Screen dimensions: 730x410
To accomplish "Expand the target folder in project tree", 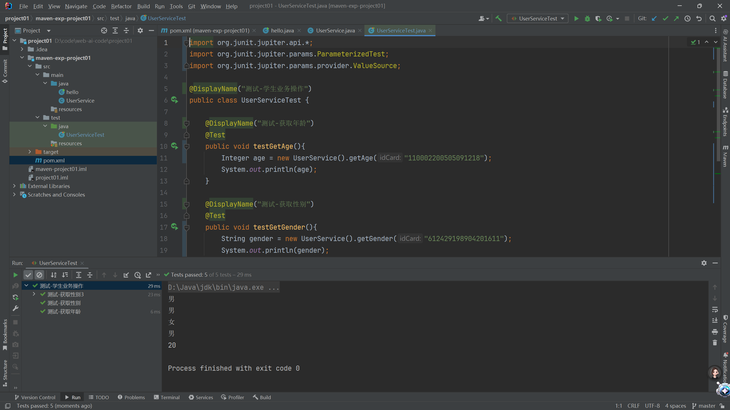I will tap(30, 152).
